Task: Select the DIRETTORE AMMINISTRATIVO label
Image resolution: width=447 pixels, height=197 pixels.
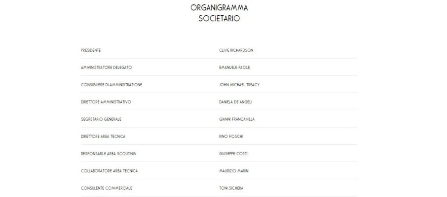Action: [x=106, y=102]
